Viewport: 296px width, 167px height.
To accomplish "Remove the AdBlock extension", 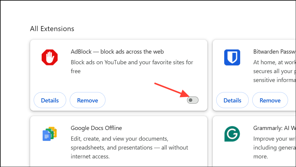I will click(87, 100).
